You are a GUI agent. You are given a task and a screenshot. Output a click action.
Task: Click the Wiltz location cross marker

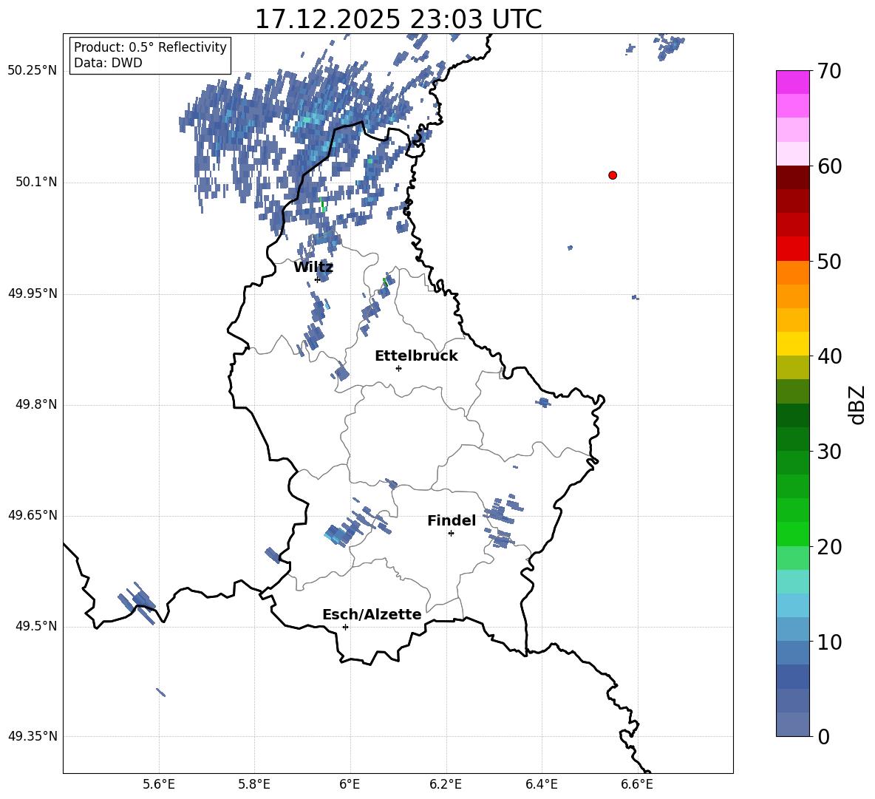pyautogui.click(x=318, y=279)
